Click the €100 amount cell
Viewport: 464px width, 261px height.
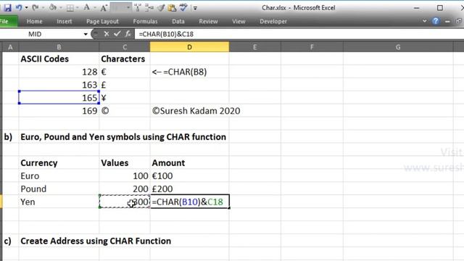(189, 175)
